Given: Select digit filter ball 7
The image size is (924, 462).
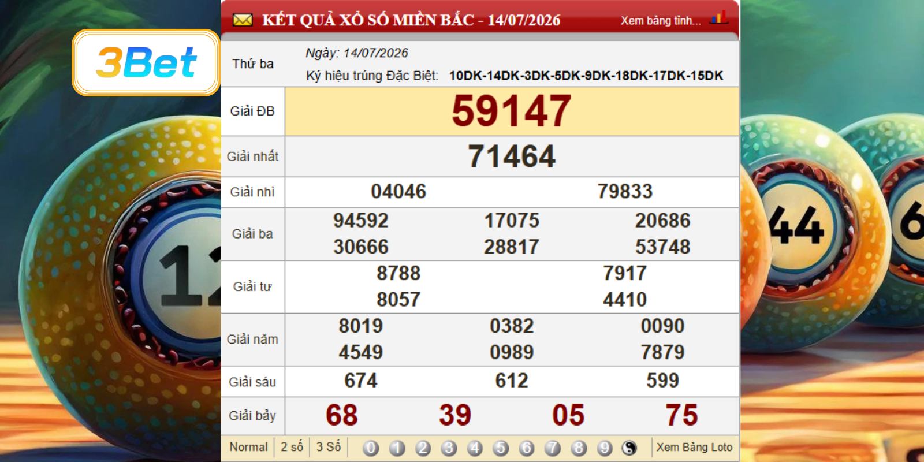Looking at the screenshot, I should pos(553,448).
